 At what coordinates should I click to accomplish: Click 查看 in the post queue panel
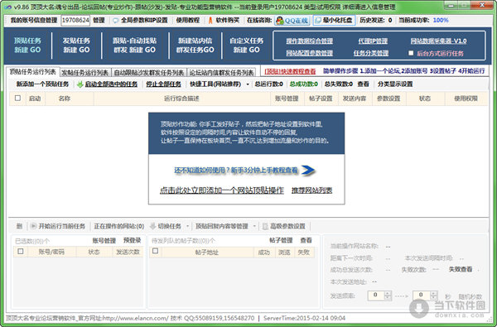(306, 241)
